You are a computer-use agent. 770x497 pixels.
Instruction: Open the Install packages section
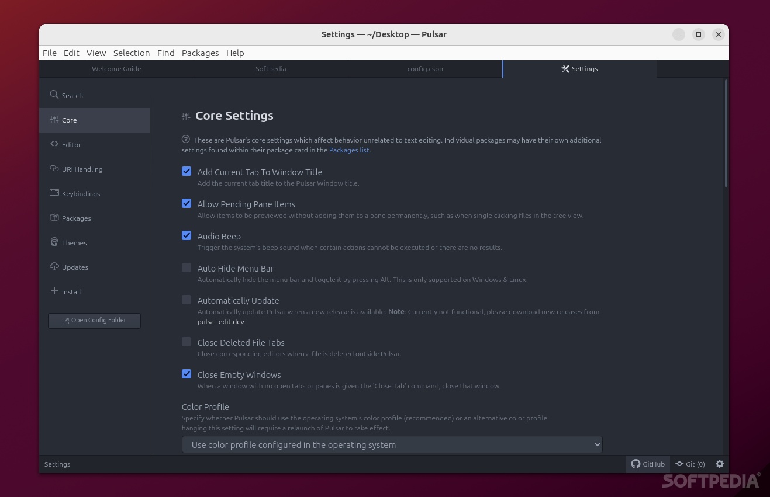click(71, 291)
